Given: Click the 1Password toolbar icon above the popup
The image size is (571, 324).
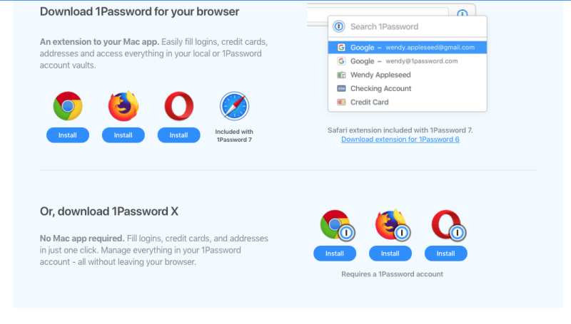Looking at the screenshot, I should 462,14.
